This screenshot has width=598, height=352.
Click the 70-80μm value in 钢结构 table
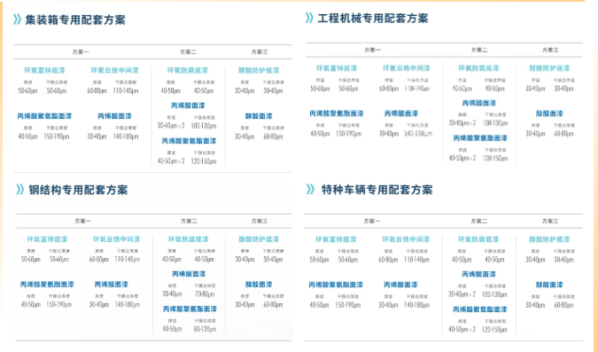[x=204, y=294]
